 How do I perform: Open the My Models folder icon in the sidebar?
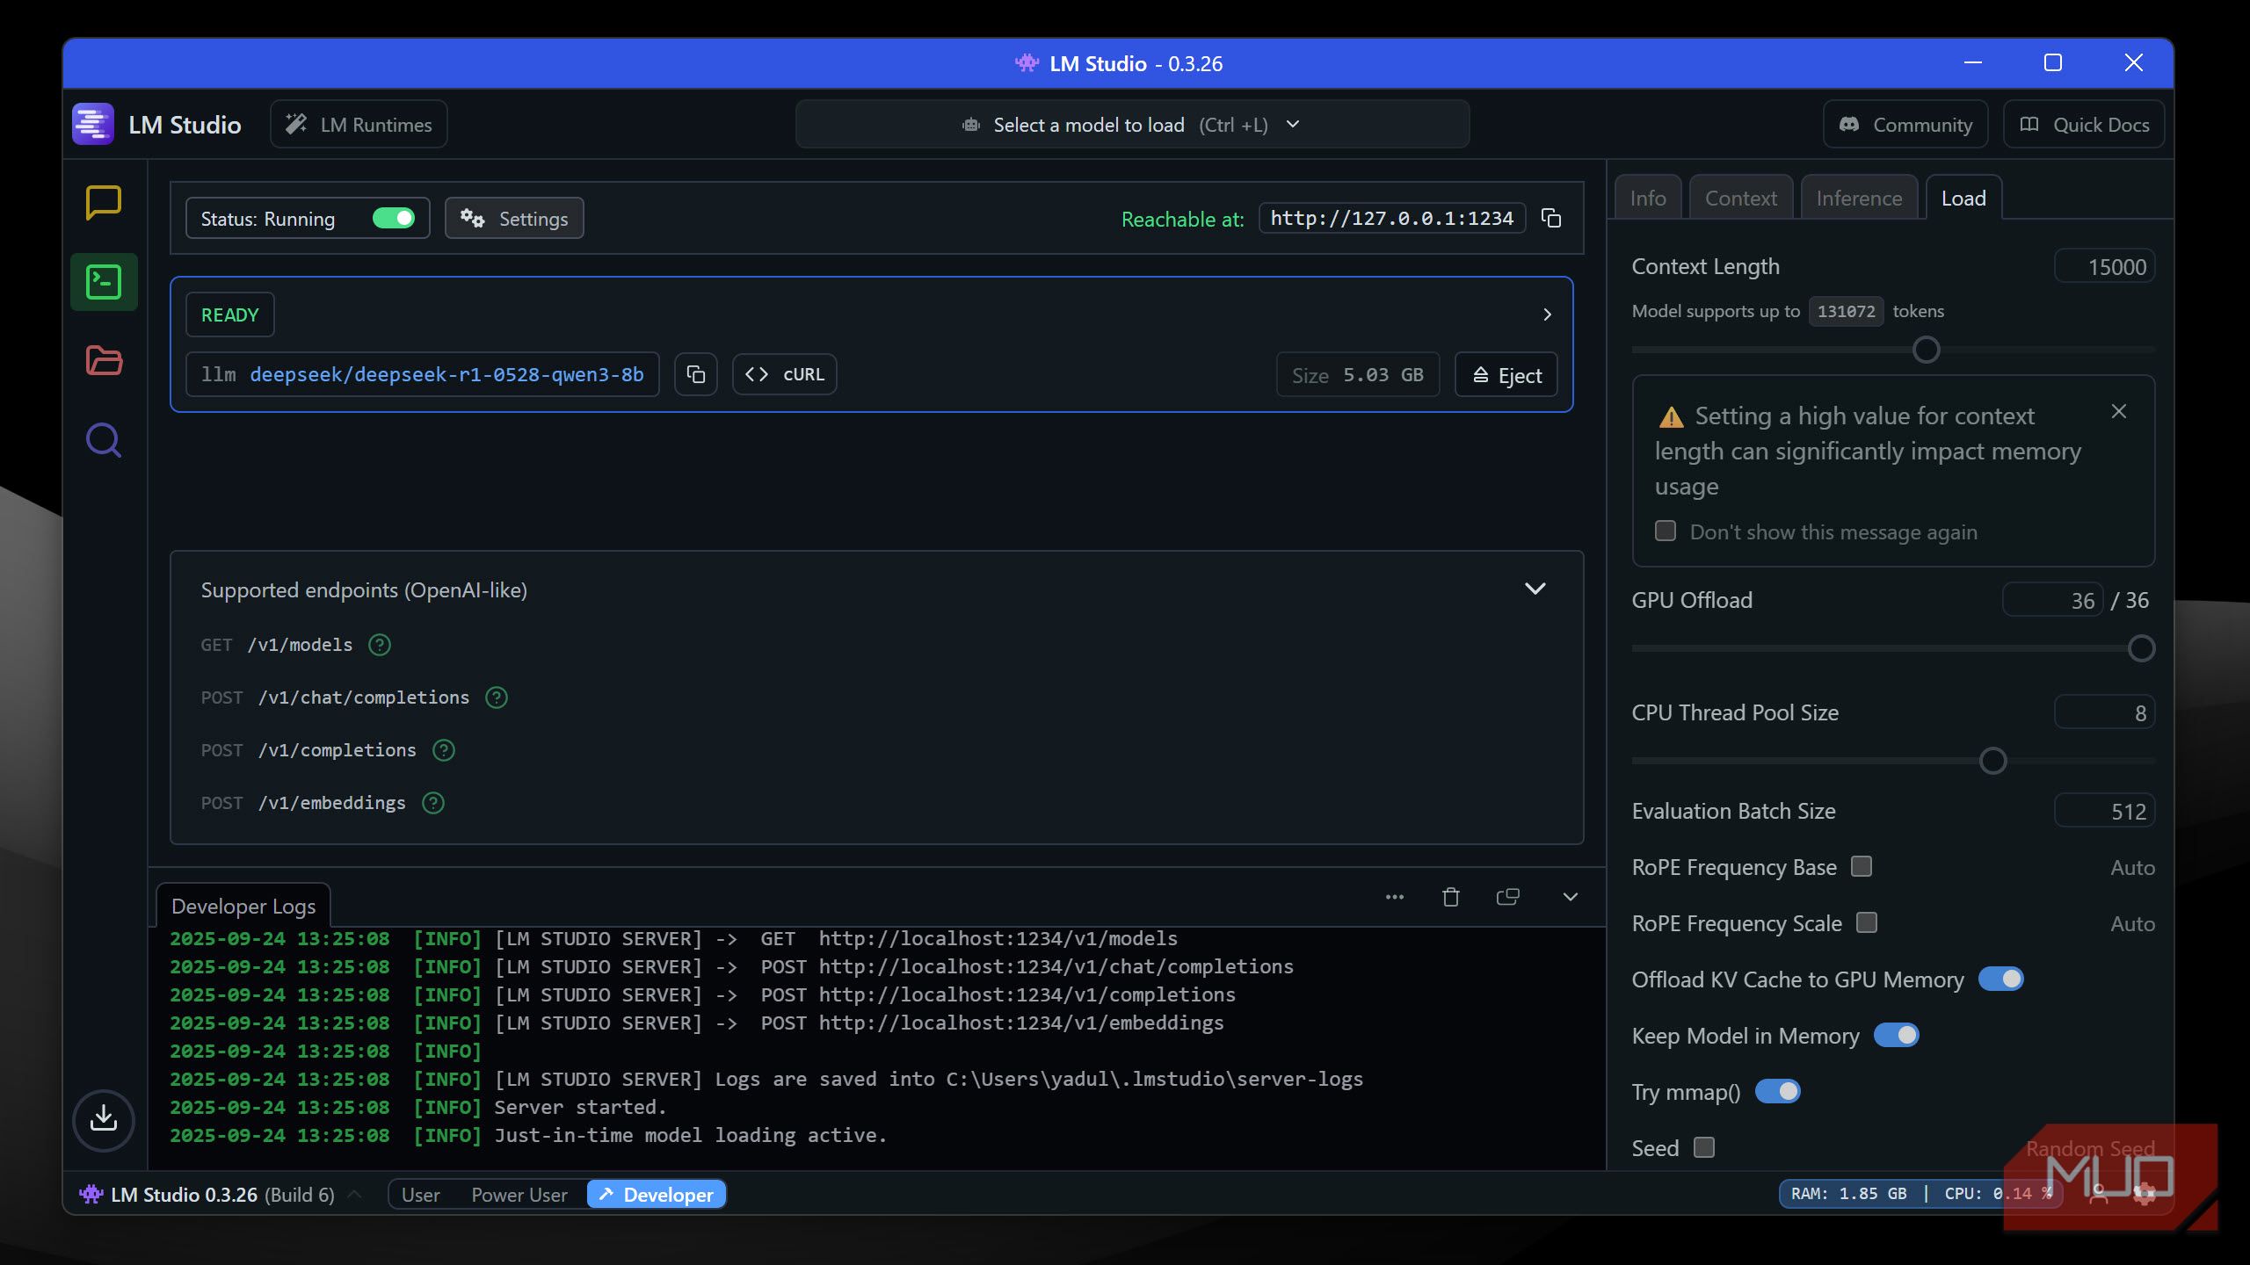point(104,360)
